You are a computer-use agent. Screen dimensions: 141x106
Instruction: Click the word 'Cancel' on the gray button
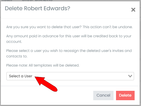coord(103,95)
